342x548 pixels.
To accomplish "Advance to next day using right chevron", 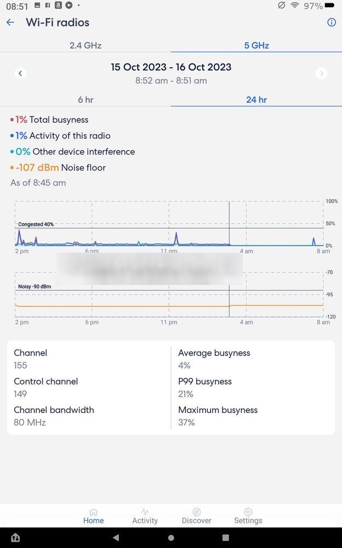I will [322, 73].
